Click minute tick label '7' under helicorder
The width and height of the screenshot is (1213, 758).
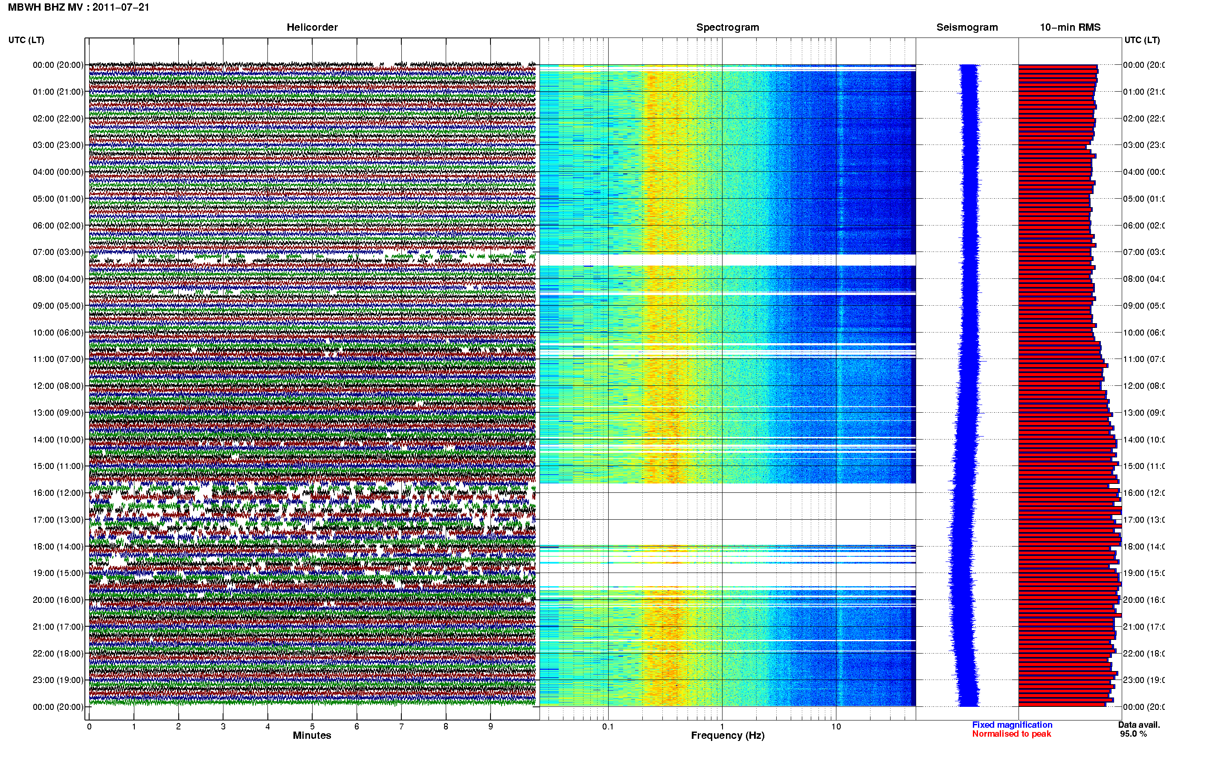(x=401, y=727)
